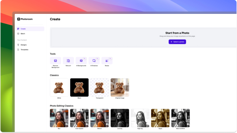Click the Remove Background label text
The height and width of the screenshot is (133, 237).
(x=56, y=67)
